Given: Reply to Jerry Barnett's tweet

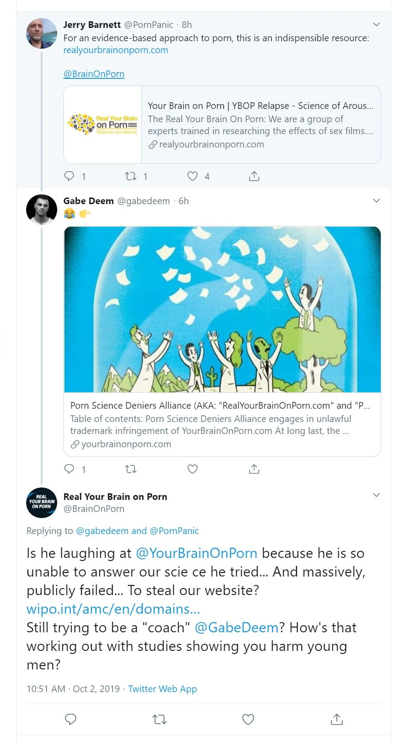Looking at the screenshot, I should click(x=70, y=176).
